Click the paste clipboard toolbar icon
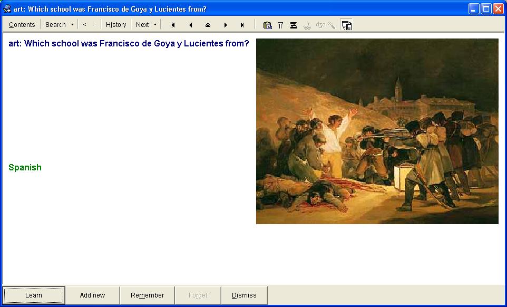 [x=267, y=25]
